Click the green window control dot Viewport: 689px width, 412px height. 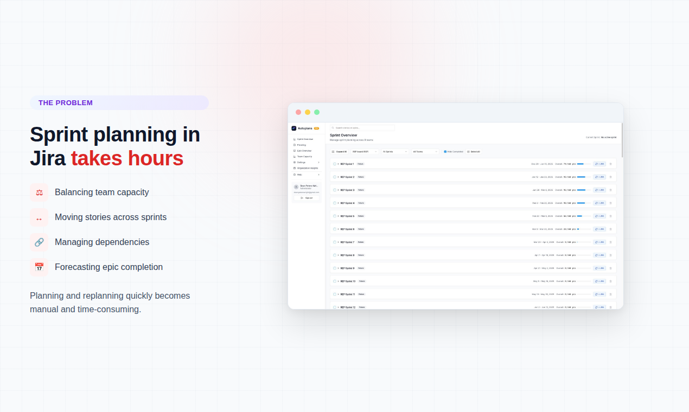317,112
